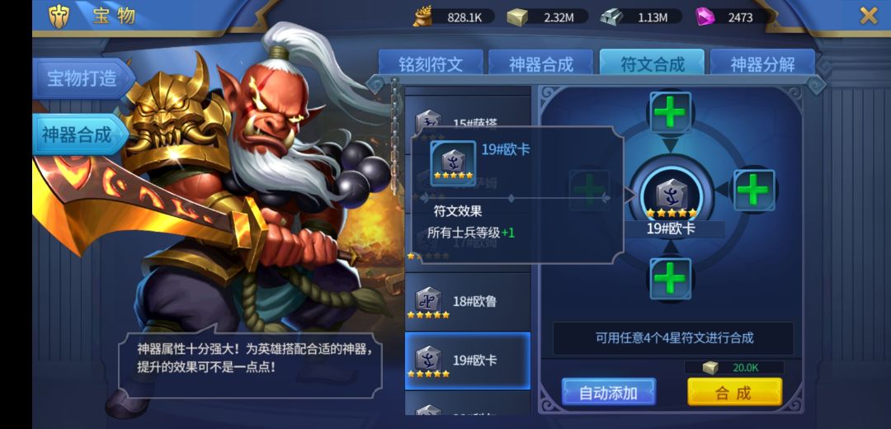Click the purple gem currency icon
Screen dimensions: 891x429
coord(704,16)
